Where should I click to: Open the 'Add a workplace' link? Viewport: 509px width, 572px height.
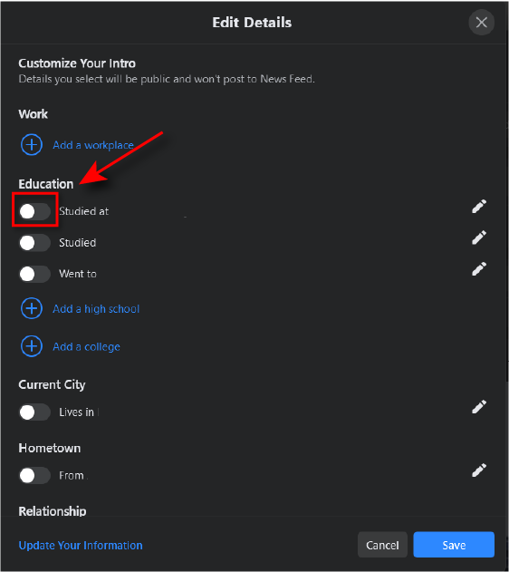click(x=93, y=145)
